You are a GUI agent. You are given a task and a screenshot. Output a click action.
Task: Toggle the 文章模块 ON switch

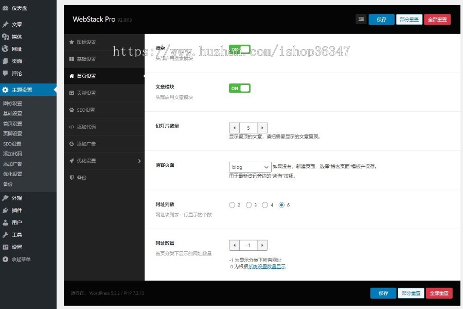pos(239,88)
